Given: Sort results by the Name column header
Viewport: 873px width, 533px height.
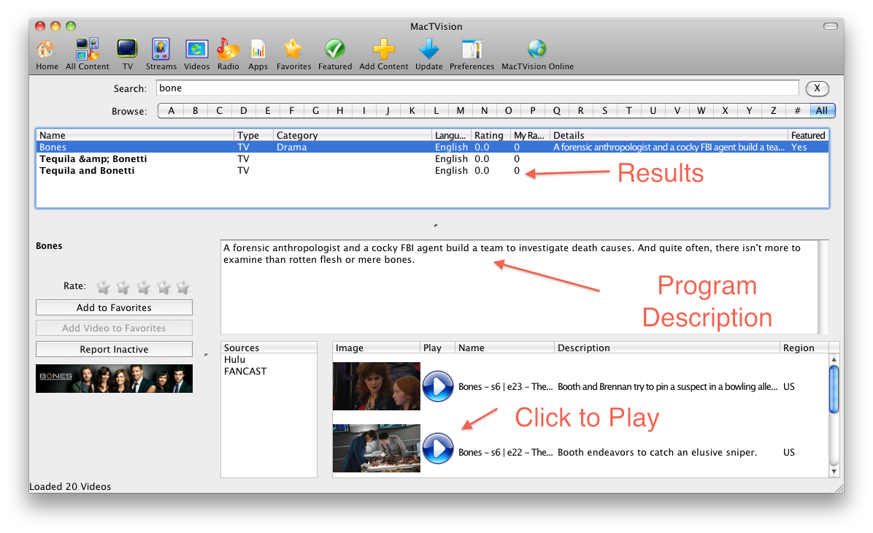Looking at the screenshot, I should pos(135,135).
